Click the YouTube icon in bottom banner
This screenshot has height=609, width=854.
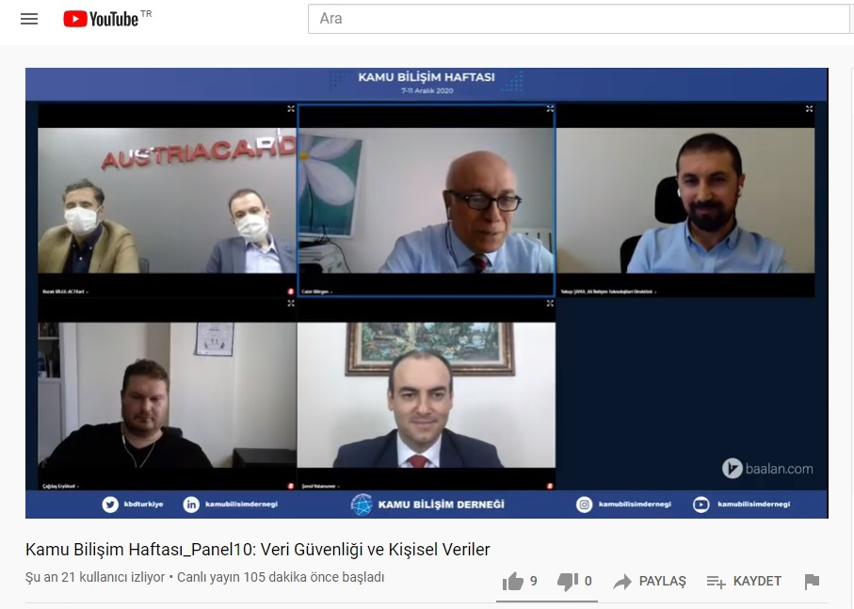pos(701,505)
